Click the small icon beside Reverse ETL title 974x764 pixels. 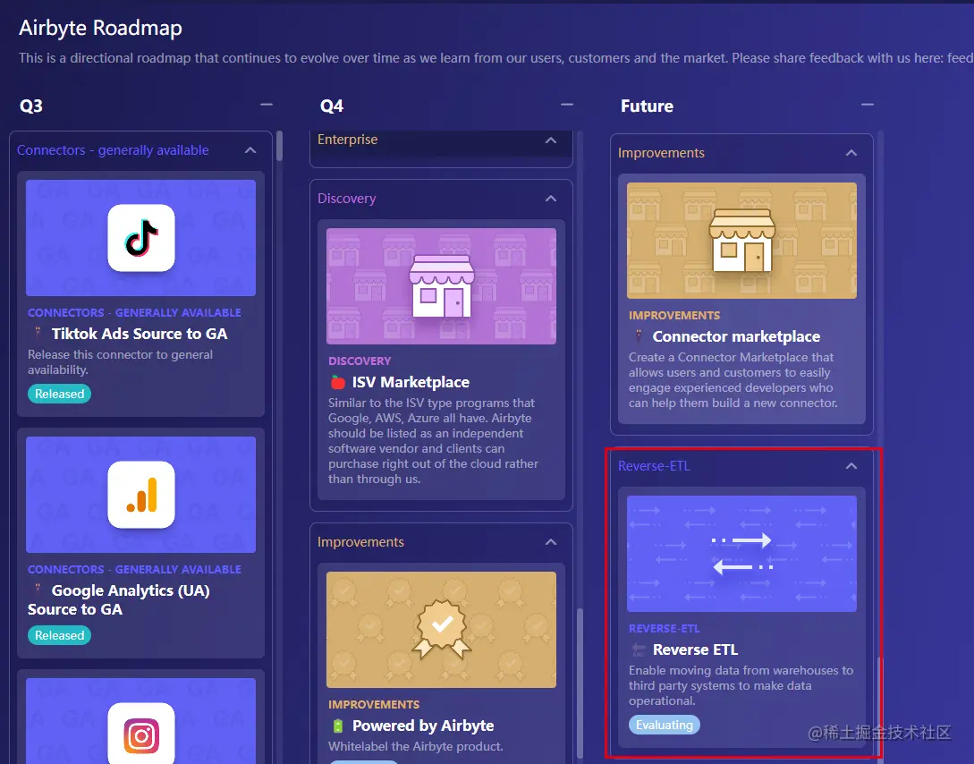point(639,649)
